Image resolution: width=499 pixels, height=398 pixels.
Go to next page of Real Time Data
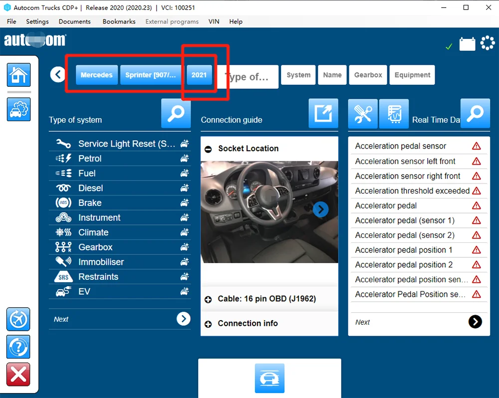tap(475, 322)
